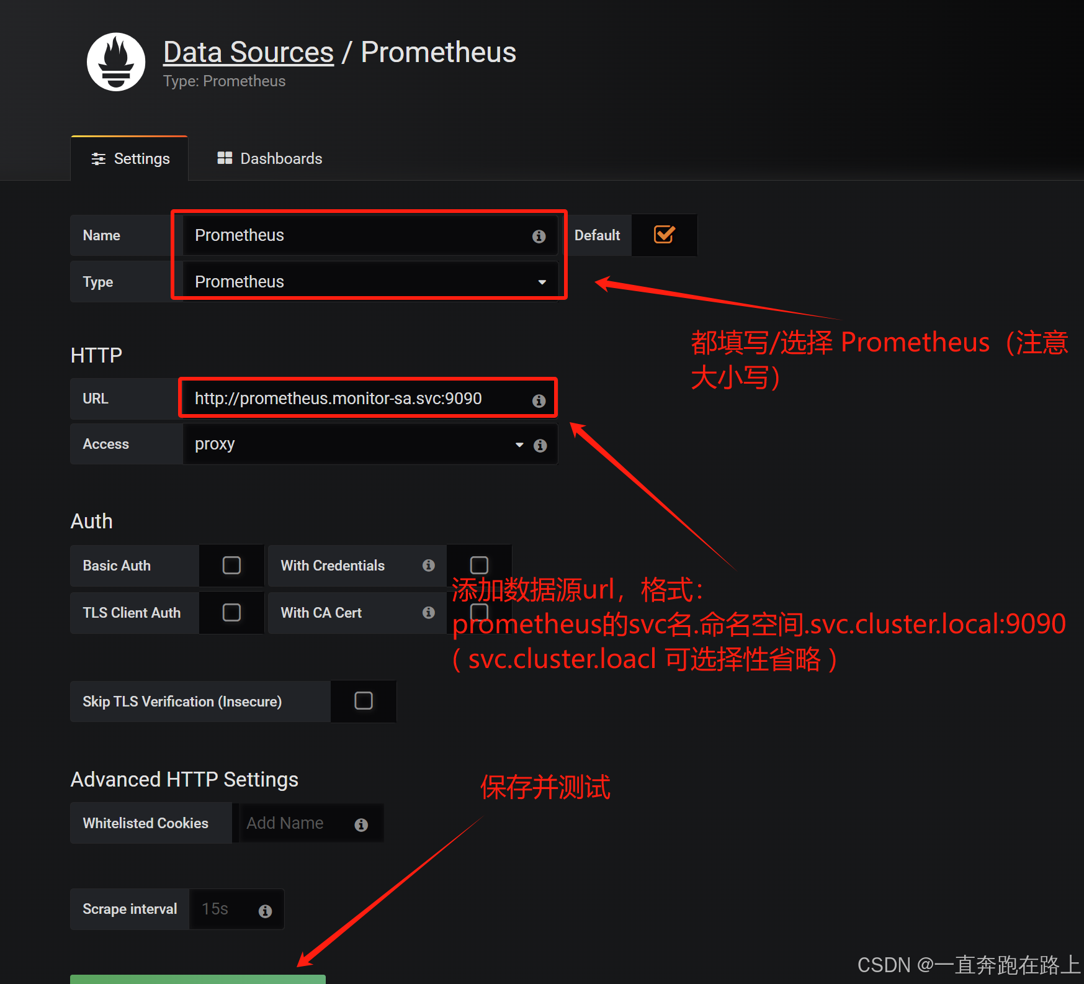Click the Whitelisted Cookies Add Name field
Image resolution: width=1084 pixels, height=984 pixels.
312,823
